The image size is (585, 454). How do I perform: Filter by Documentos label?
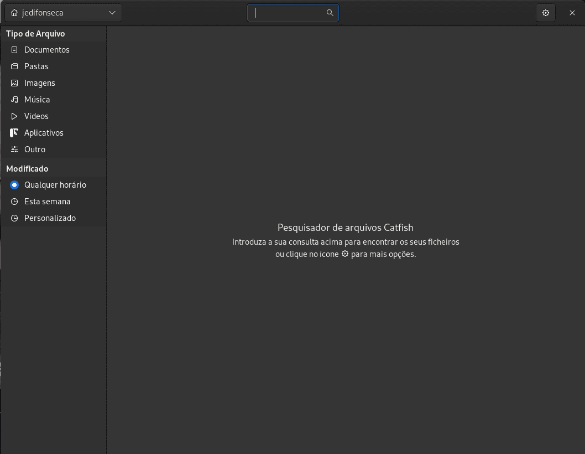(46, 50)
